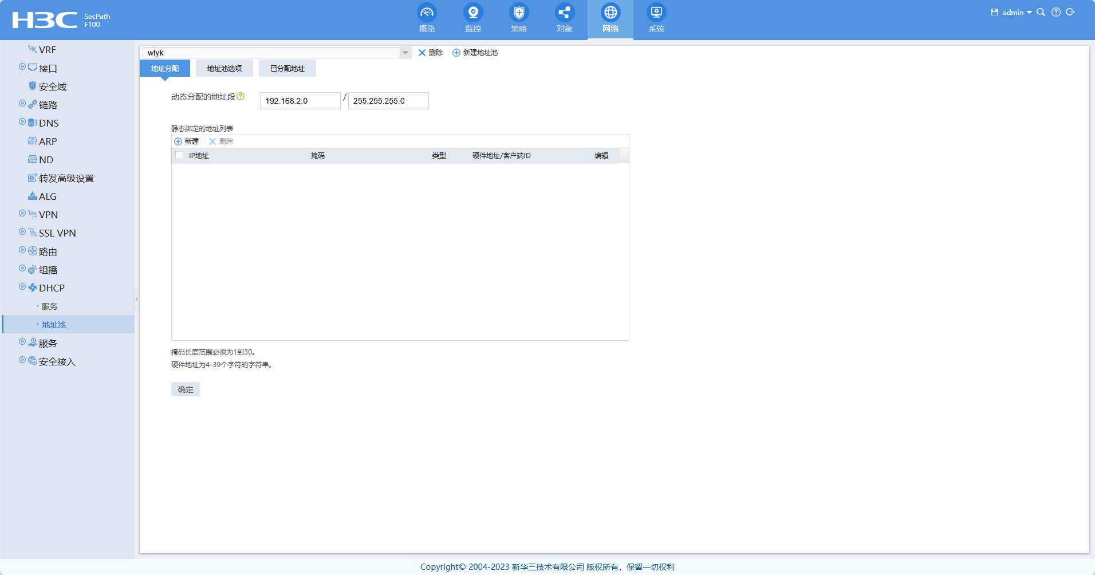Select 地址池 under the DHCP menu
The width and height of the screenshot is (1095, 575).
click(x=54, y=325)
